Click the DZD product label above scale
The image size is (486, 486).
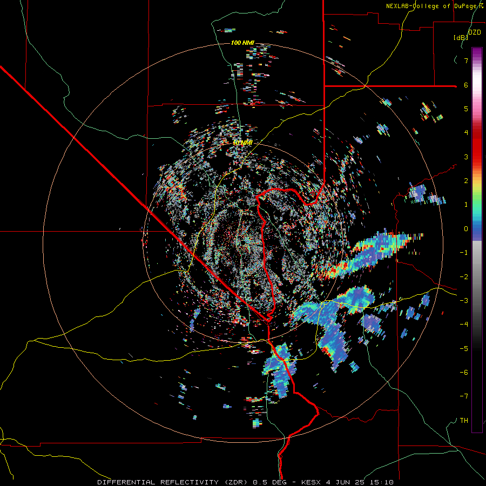click(x=474, y=32)
